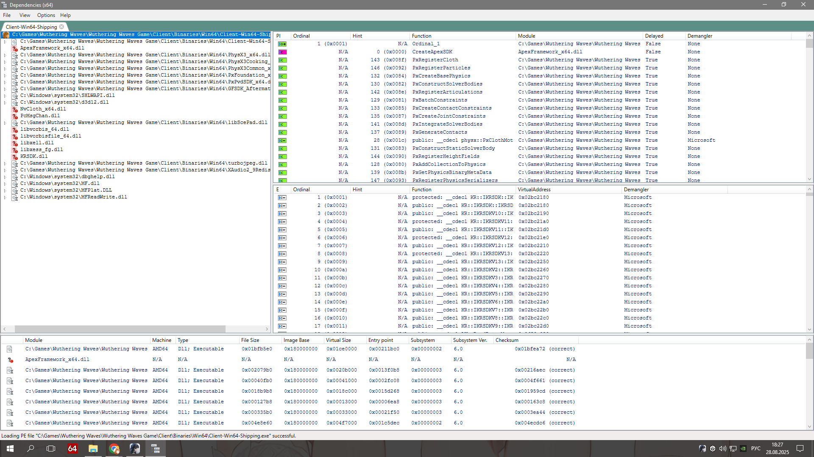Click the module icon beside d3d12.dll

point(15,102)
